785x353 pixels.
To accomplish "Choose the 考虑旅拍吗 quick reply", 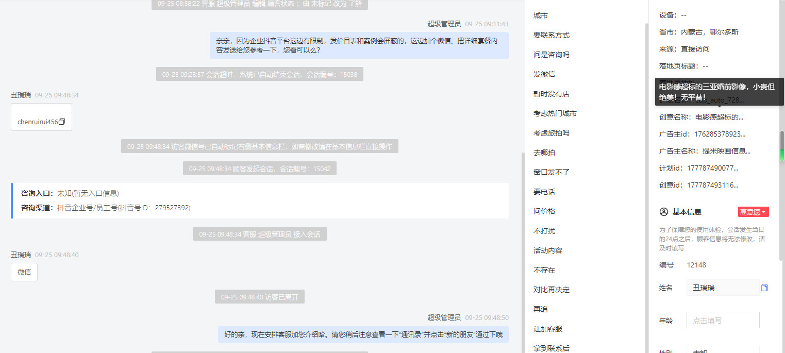I will pos(552,133).
